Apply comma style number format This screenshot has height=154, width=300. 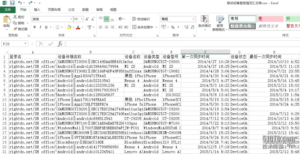[x=178, y=27]
